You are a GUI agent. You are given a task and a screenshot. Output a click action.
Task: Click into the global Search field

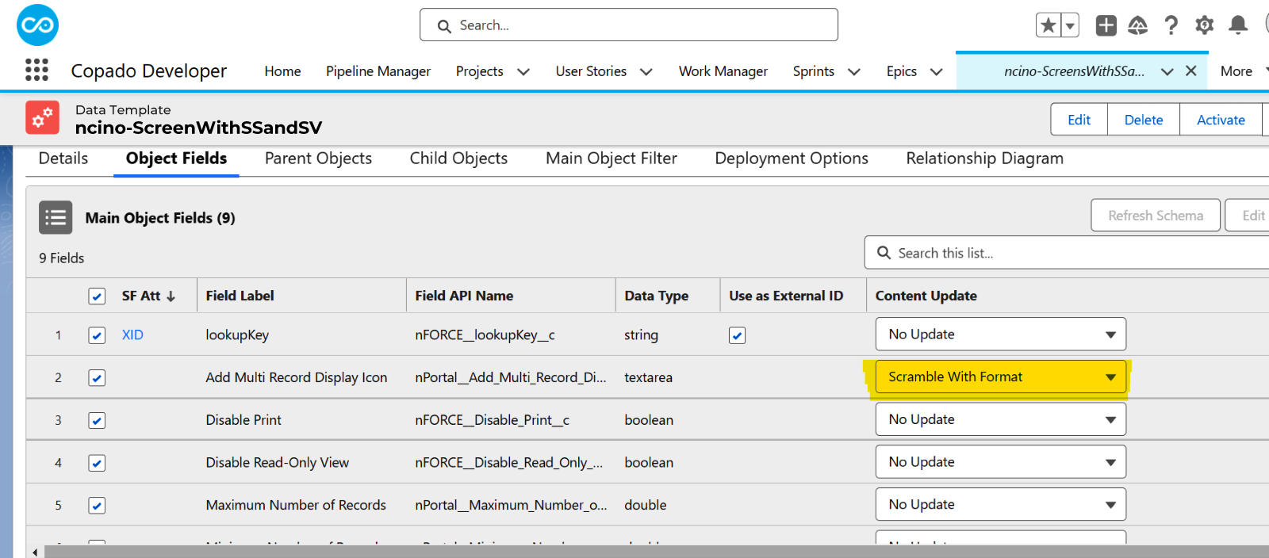point(629,25)
